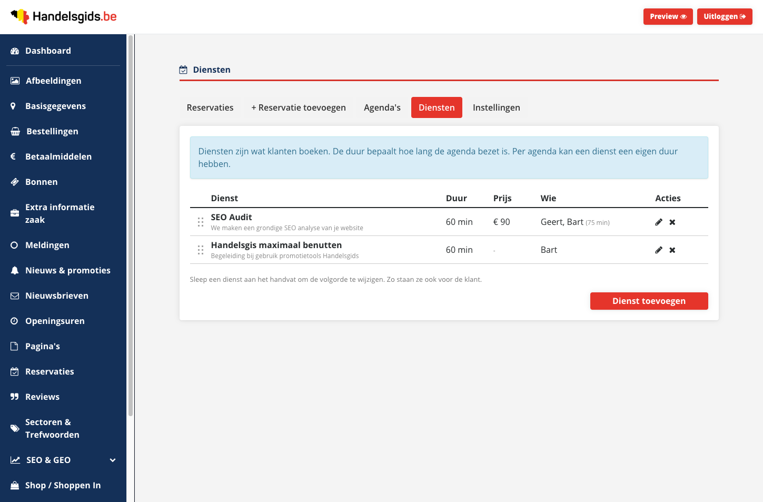The height and width of the screenshot is (502, 763).
Task: Delete the SEO Audit service with X icon
Action: pos(672,222)
